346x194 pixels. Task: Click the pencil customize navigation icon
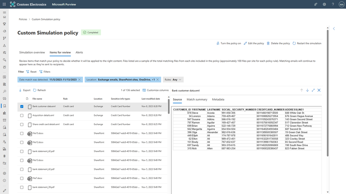(5, 191)
